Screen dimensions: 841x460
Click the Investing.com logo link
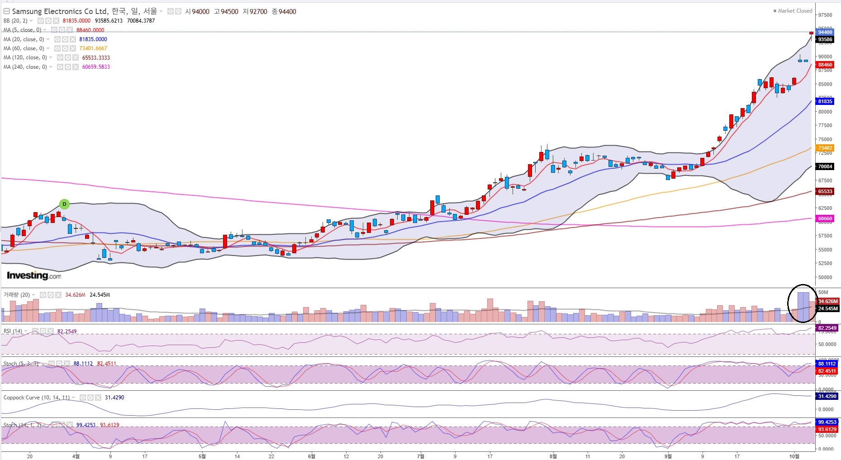34,275
